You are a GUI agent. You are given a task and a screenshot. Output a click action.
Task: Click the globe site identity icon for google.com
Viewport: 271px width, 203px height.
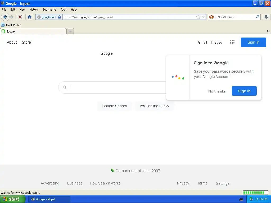tap(39, 17)
